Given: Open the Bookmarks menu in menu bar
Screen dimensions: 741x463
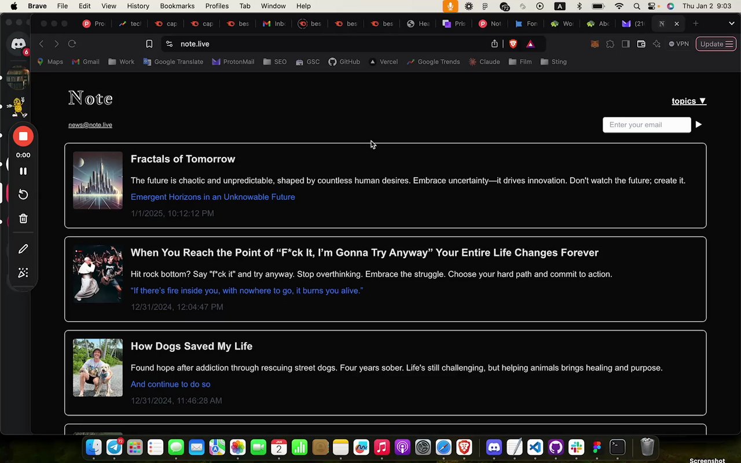Looking at the screenshot, I should tap(177, 6).
